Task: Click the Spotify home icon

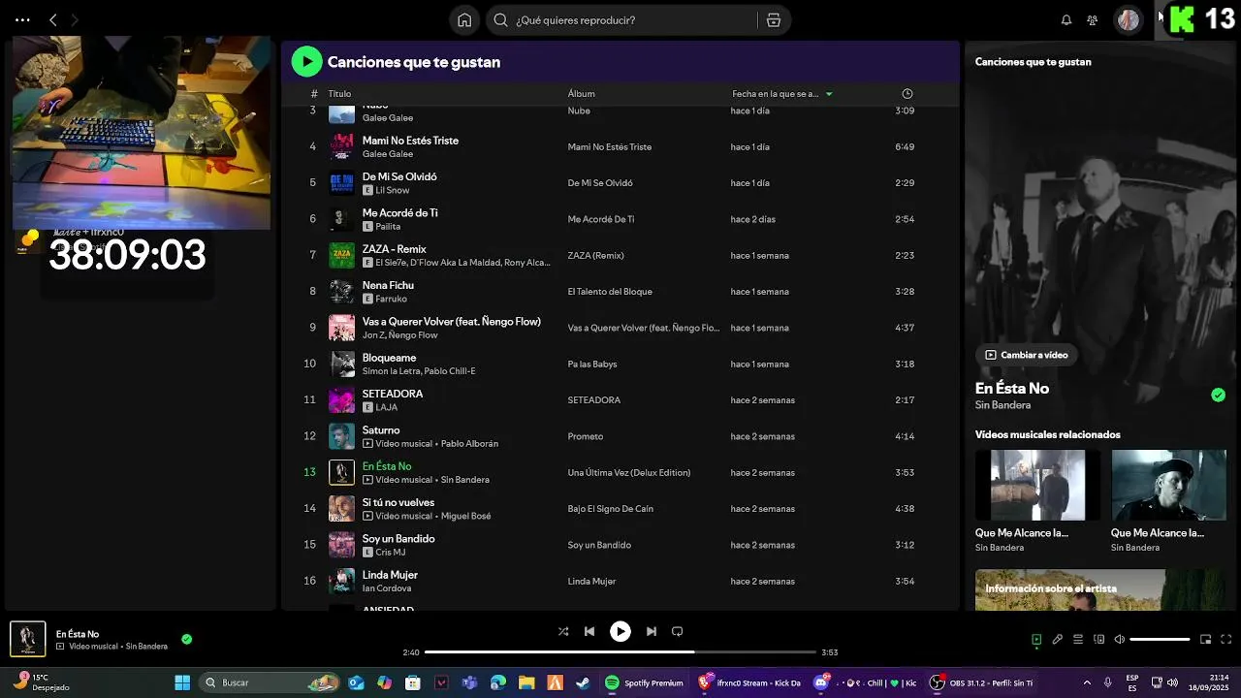Action: click(x=464, y=20)
